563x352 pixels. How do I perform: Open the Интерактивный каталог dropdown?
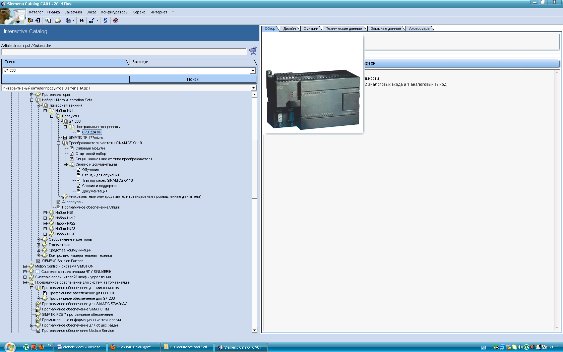pyautogui.click(x=253, y=88)
